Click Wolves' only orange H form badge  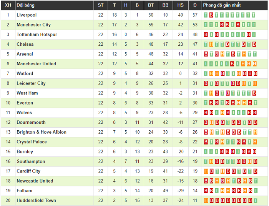coord(222,113)
